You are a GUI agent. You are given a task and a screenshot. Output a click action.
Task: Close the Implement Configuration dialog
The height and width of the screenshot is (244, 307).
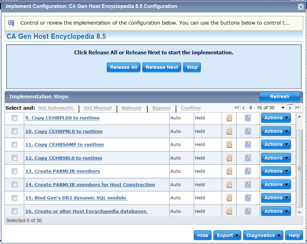300,7
